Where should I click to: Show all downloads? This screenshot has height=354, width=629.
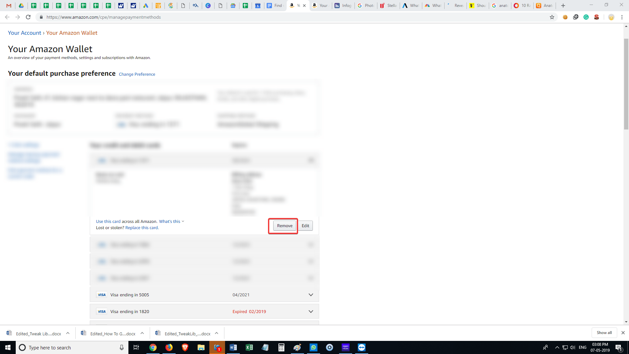(604, 333)
